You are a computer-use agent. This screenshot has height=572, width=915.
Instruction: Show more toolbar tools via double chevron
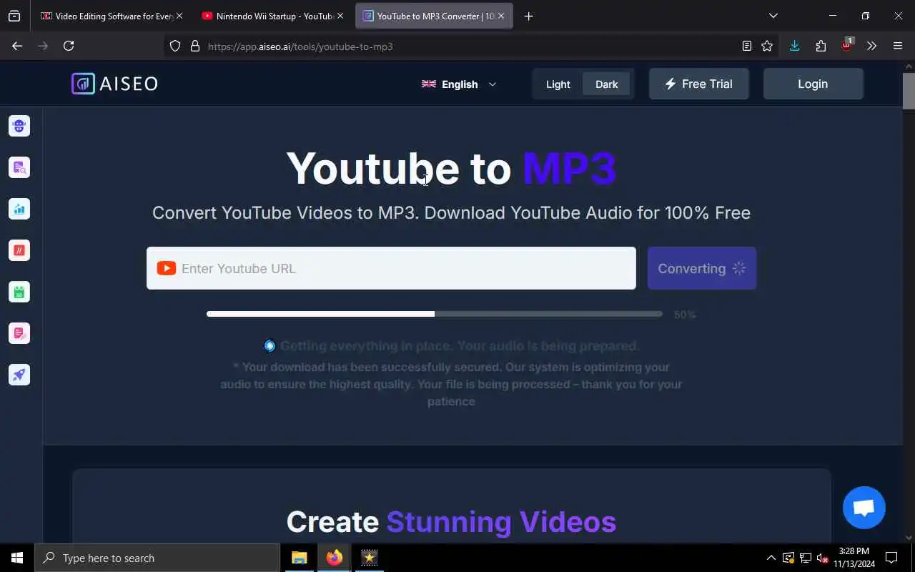[x=871, y=46]
